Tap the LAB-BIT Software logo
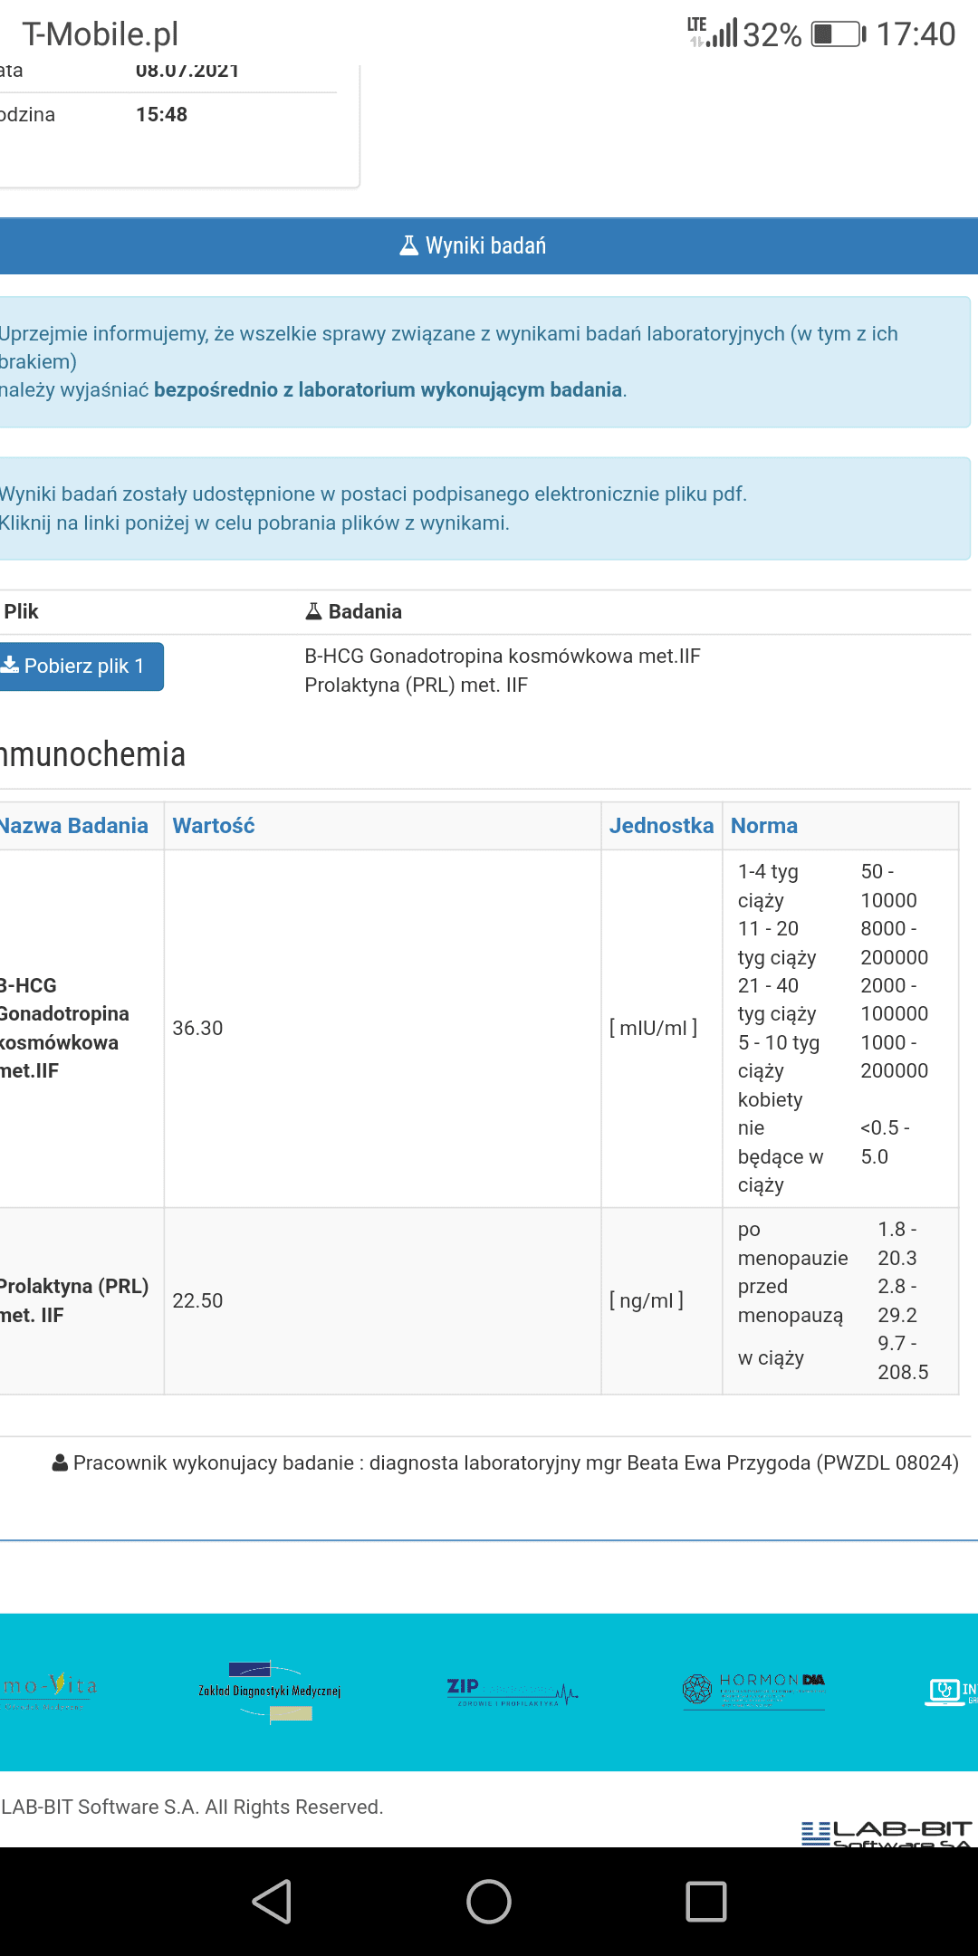This screenshot has height=1956, width=978. pos(886,1834)
